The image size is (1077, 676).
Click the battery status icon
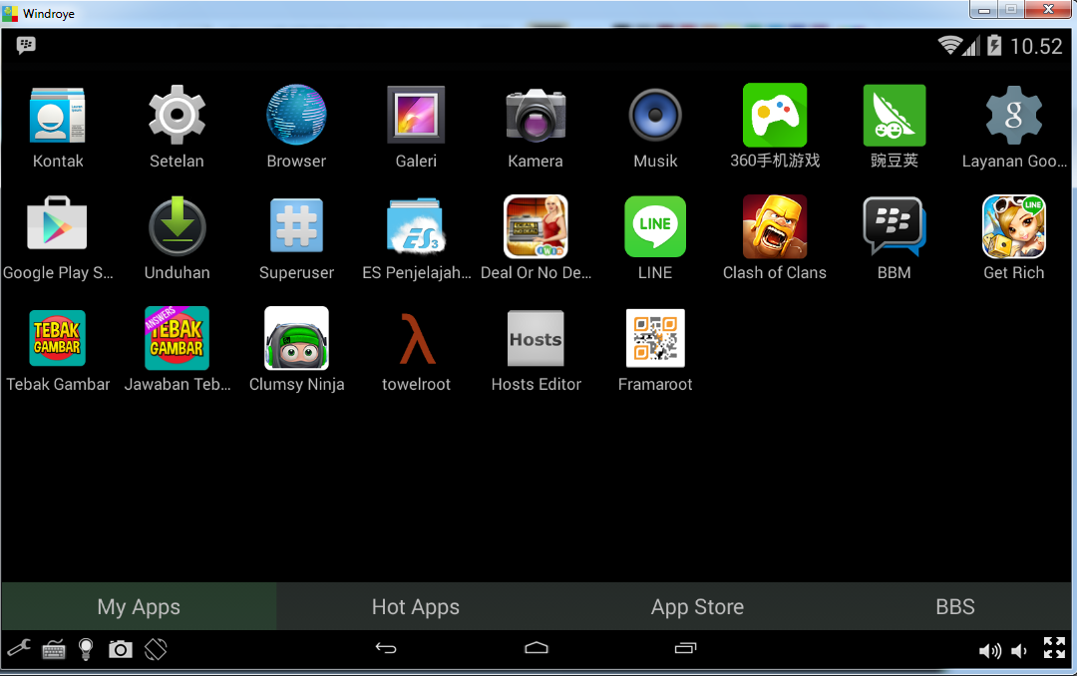pyautogui.click(x=994, y=45)
